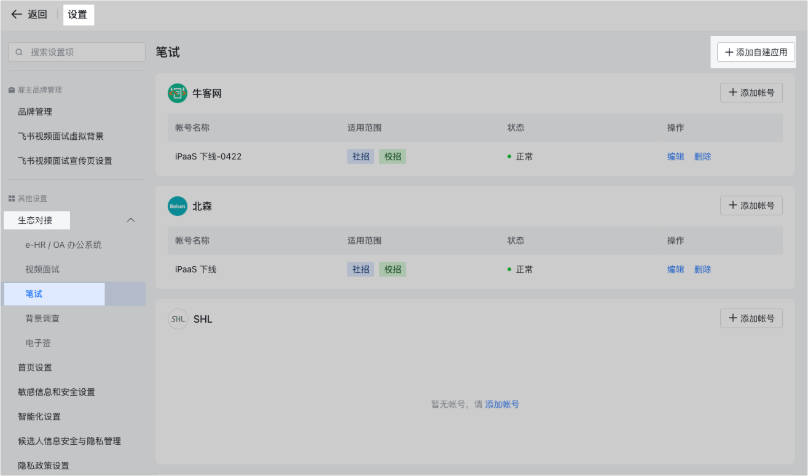Click the 牛客网 logo icon

point(178,93)
